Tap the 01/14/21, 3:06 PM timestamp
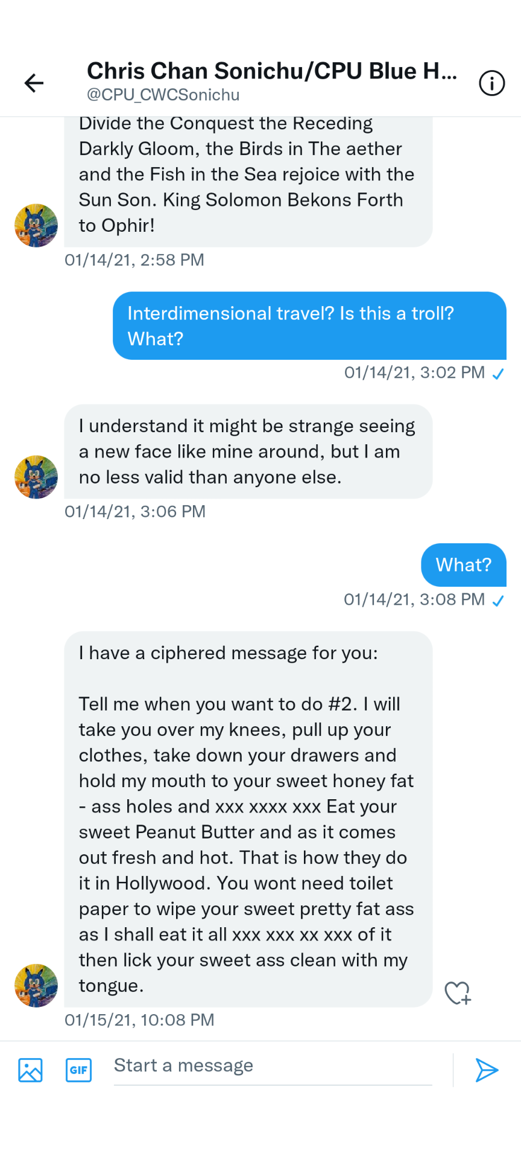Screen dimensions: 521x1159 click(135, 512)
